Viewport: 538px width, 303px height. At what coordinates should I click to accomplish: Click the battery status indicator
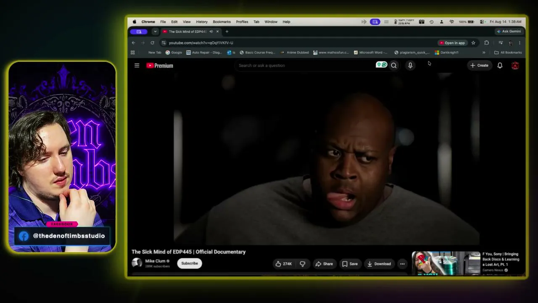pyautogui.click(x=467, y=22)
